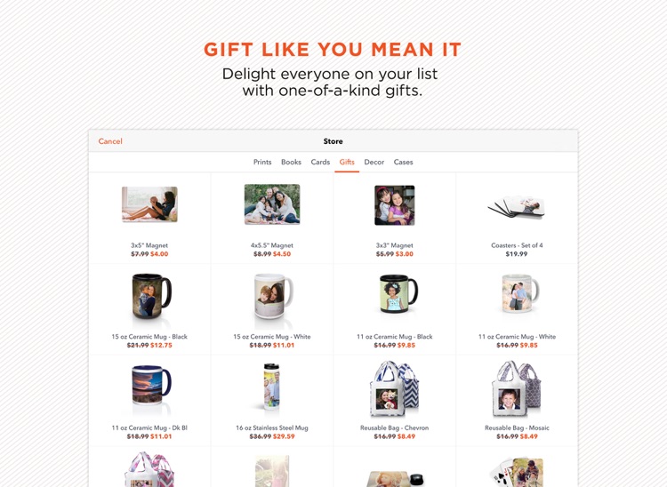Screen dimensions: 667x487
Task: Select the playing cards product thumbnail
Action: coord(517,472)
